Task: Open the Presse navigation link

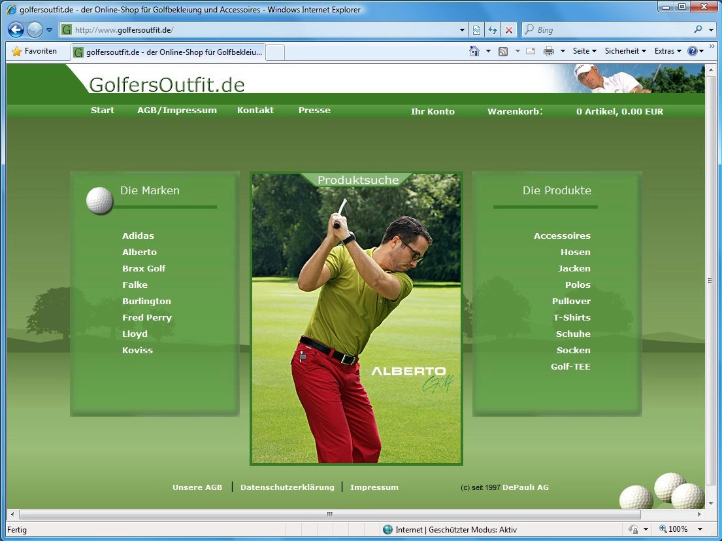Action: pos(314,110)
